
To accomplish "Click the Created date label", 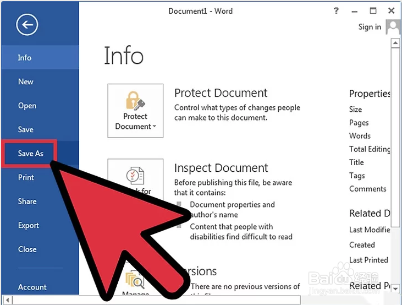I will click(362, 244).
